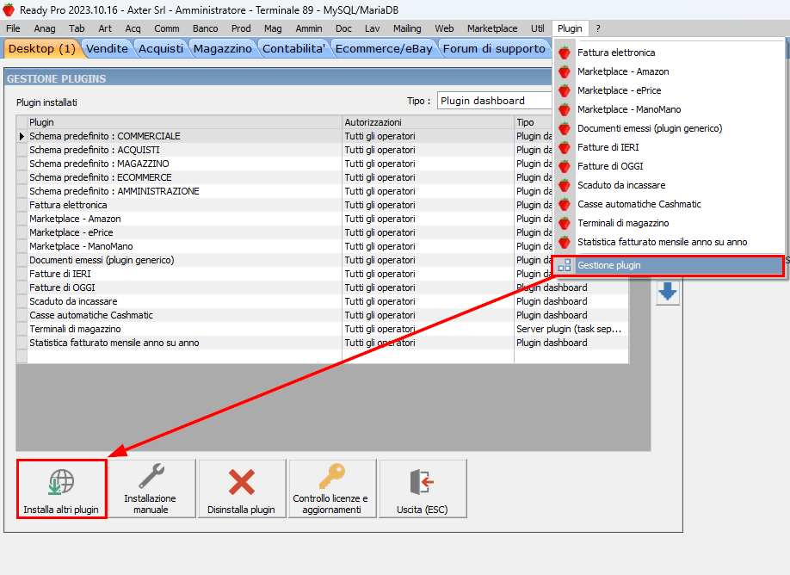
Task: Open Gestione plugin via its grid icon
Action: pyautogui.click(x=565, y=266)
